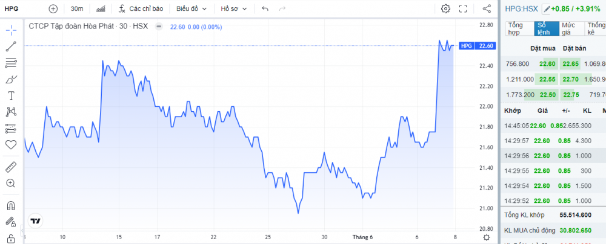
Task: Click bid volume 1.211.000
Action: click(520, 79)
